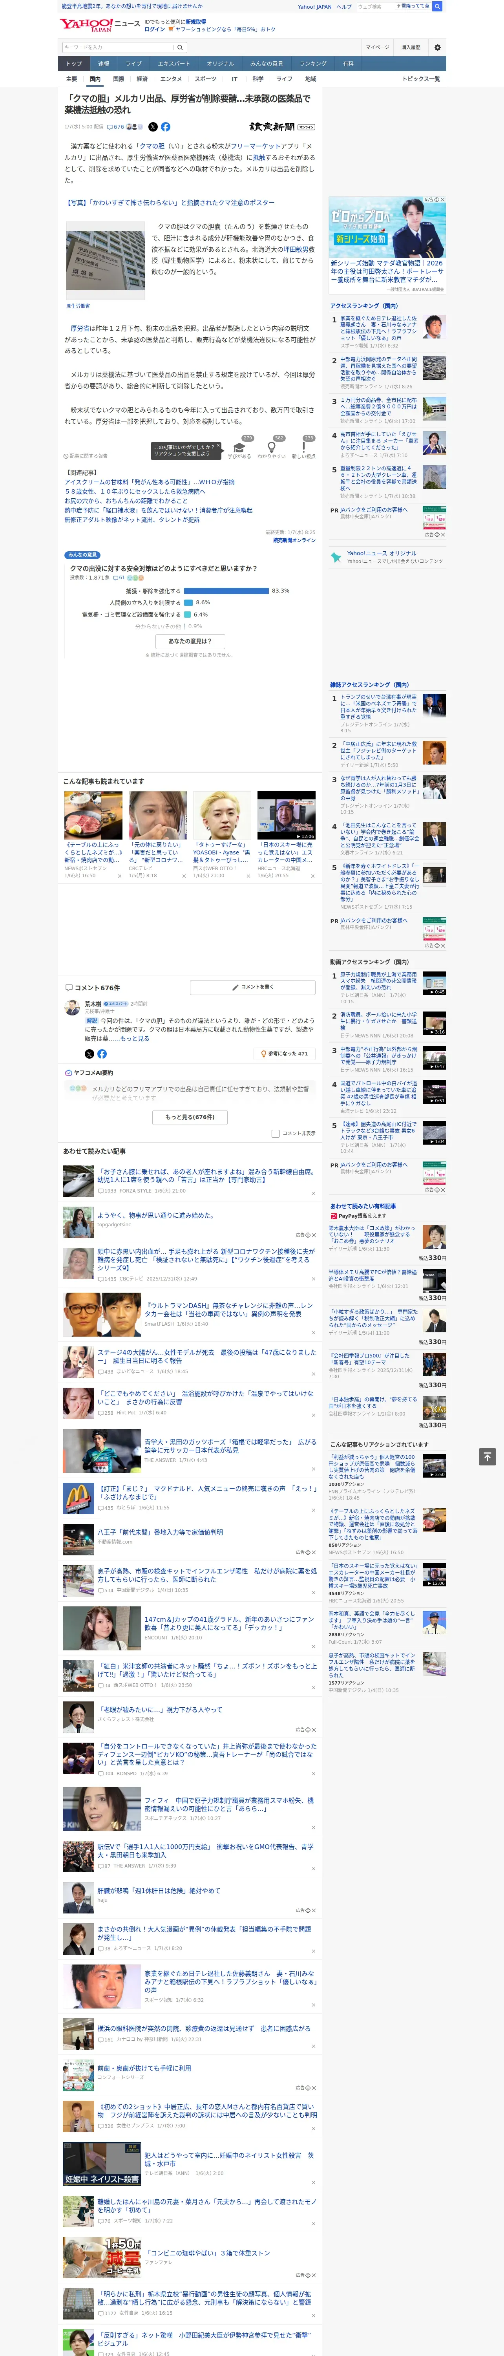This screenshot has width=504, height=2356.
Task: Click the 捕獲・駆除を強化する poll bar
Action: coord(226,591)
